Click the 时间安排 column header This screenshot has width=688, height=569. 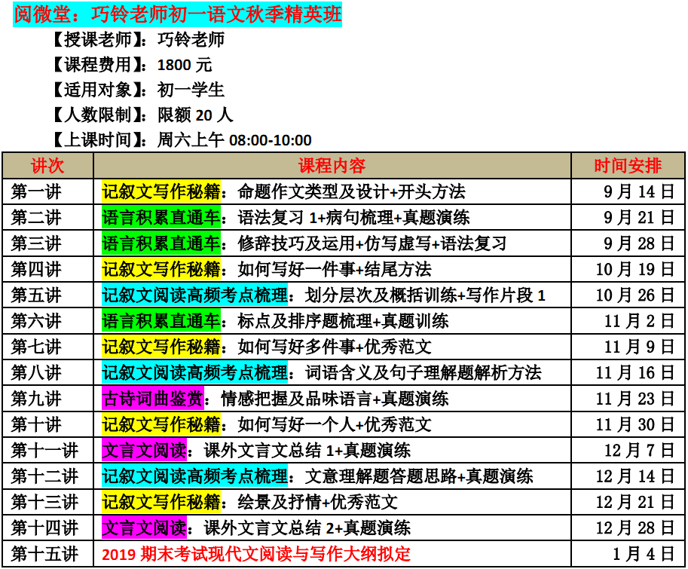click(x=627, y=165)
